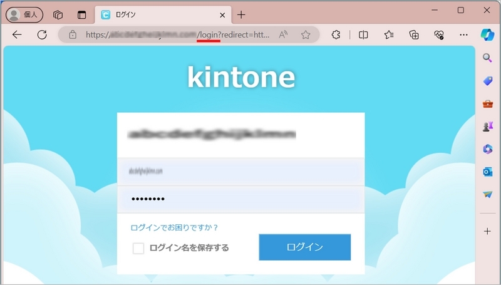Go back to previous page
The width and height of the screenshot is (501, 285).
tap(17, 34)
